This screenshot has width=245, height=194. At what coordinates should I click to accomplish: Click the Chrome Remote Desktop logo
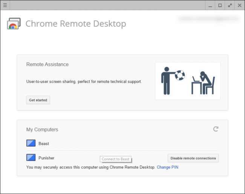click(14, 24)
